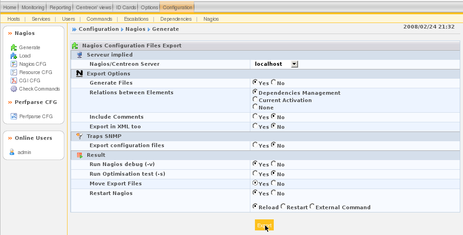Click the Export button

click(264, 225)
